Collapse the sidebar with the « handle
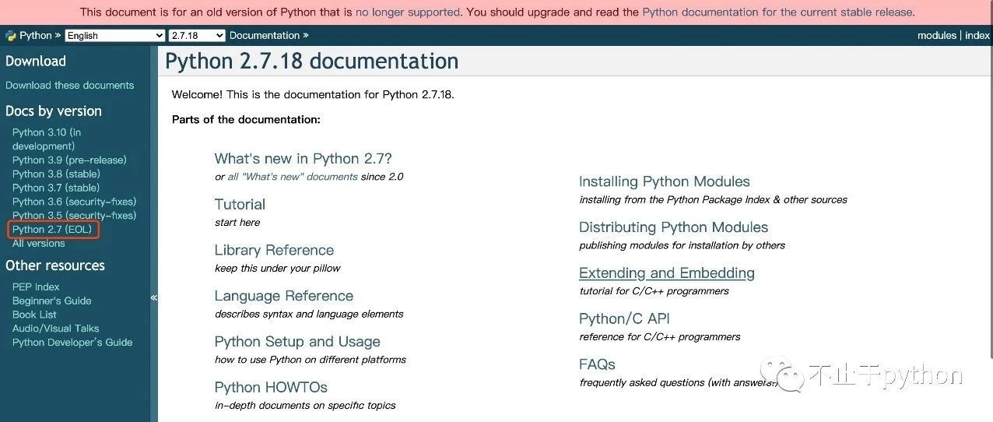993x422 pixels. 153,297
